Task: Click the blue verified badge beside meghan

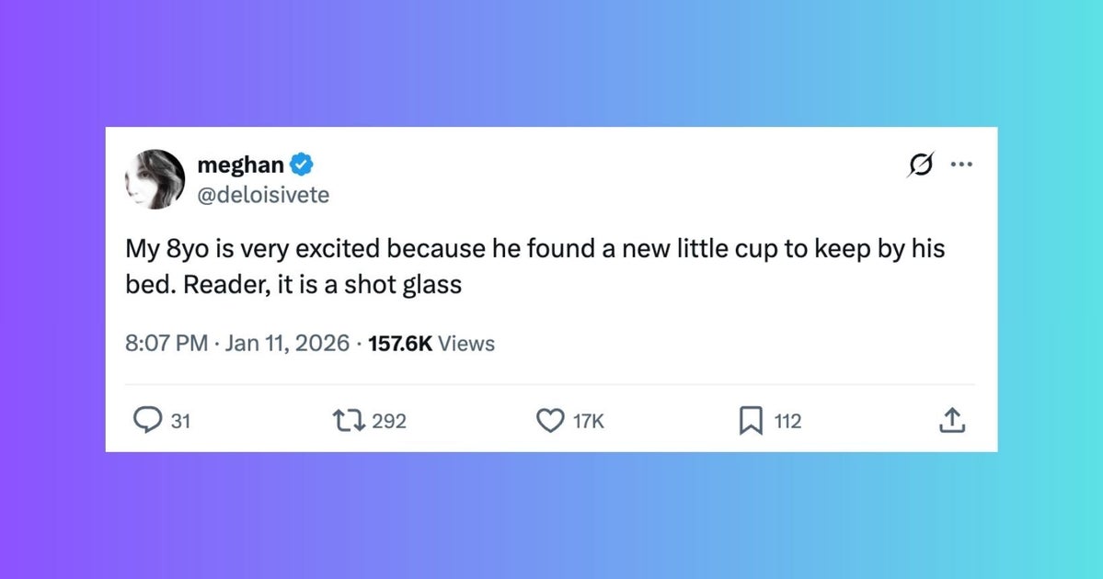Action: pos(299,164)
